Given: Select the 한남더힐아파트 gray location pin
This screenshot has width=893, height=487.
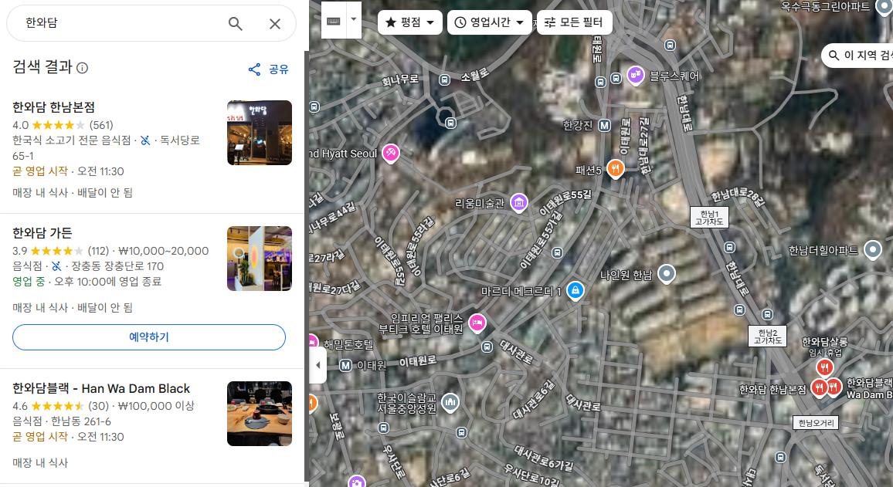Looking at the screenshot, I should point(872,249).
